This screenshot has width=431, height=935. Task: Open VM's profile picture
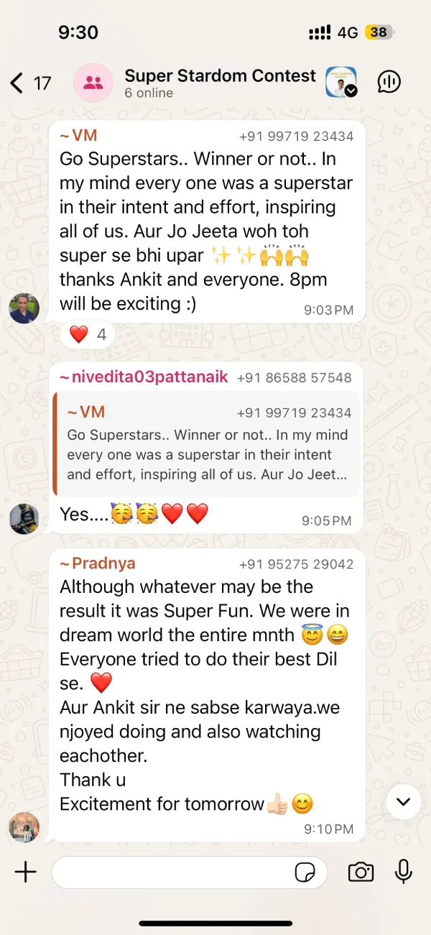(x=24, y=308)
